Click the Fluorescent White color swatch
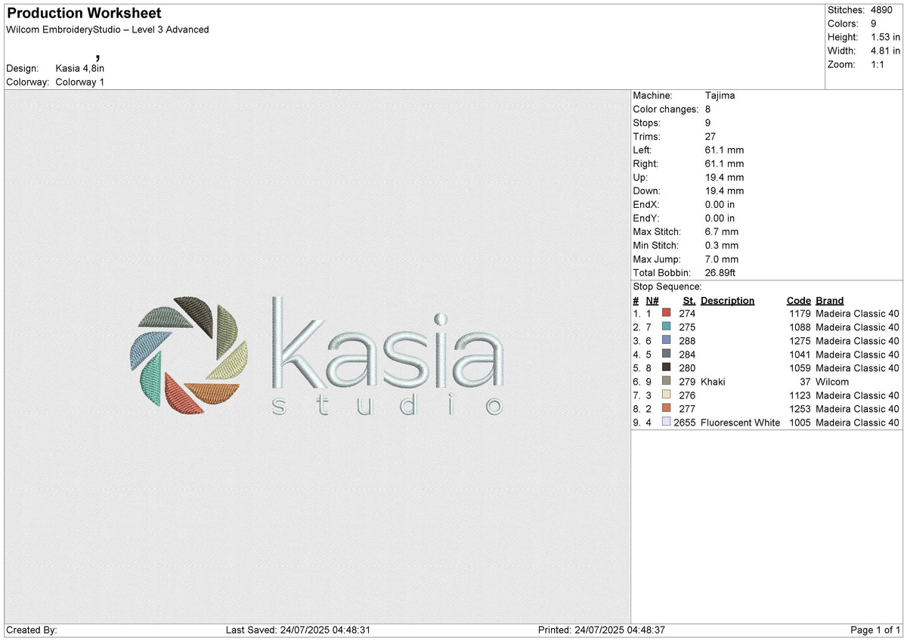This screenshot has height=641, width=907. tap(666, 422)
